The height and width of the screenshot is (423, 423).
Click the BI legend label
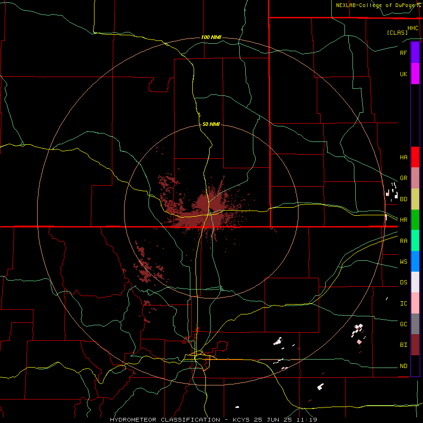(x=403, y=345)
